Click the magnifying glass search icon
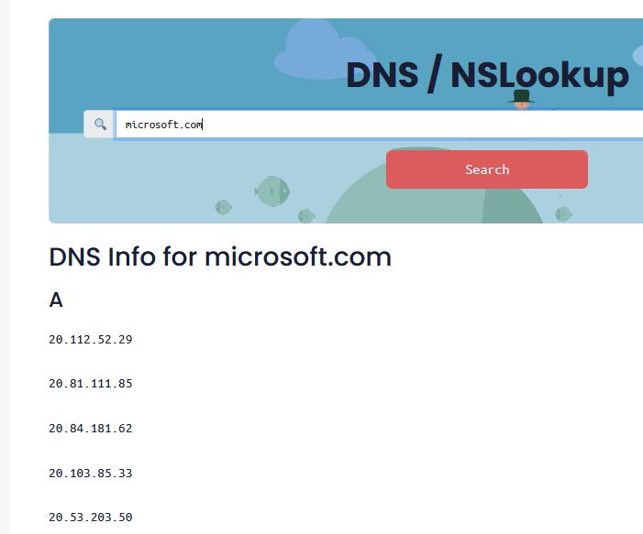Screen dimensions: 643x534 pyautogui.click(x=100, y=124)
